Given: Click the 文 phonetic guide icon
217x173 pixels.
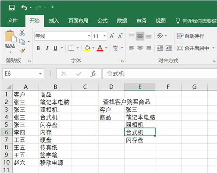Looking at the screenshot, I should pyautogui.click(x=116, y=48).
